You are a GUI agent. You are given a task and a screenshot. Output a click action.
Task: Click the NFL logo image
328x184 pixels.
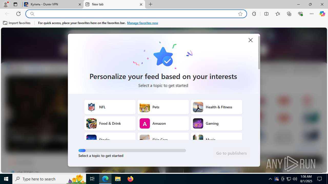click(91, 107)
